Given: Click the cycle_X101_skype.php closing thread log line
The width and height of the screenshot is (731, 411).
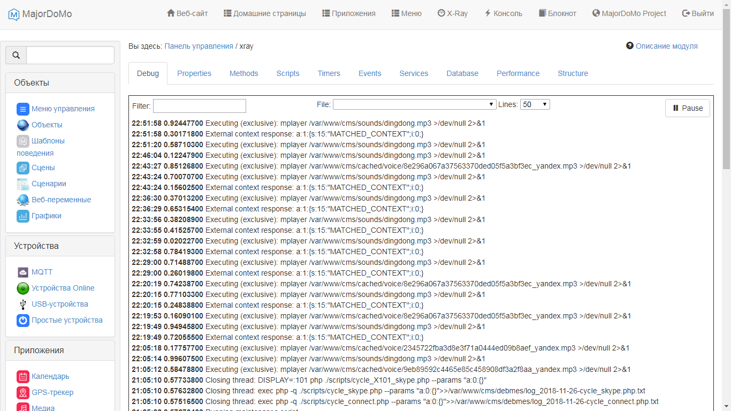Looking at the screenshot, I should (x=309, y=380).
